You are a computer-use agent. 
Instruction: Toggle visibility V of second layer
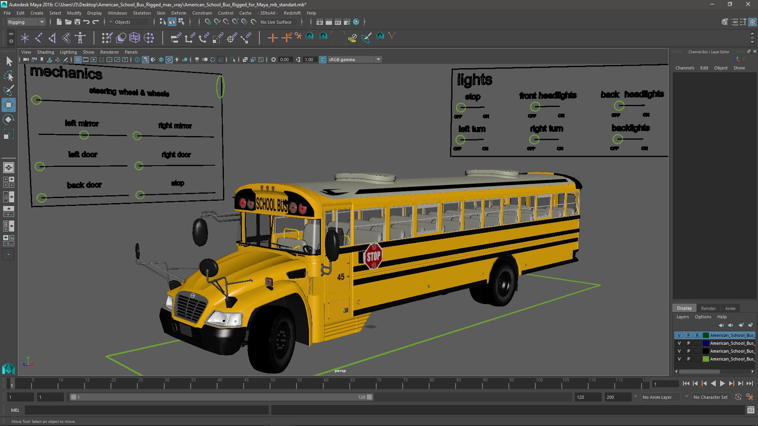[679, 343]
